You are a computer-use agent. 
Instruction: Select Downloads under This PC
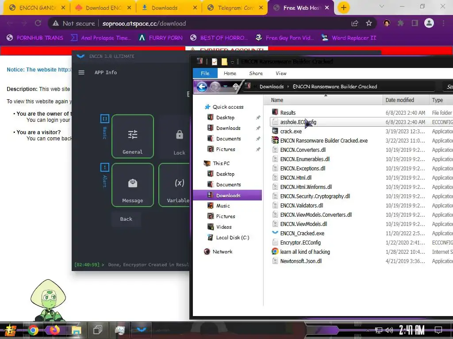tap(227, 196)
